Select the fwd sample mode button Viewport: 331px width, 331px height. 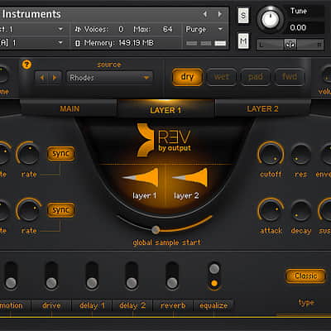(x=290, y=77)
